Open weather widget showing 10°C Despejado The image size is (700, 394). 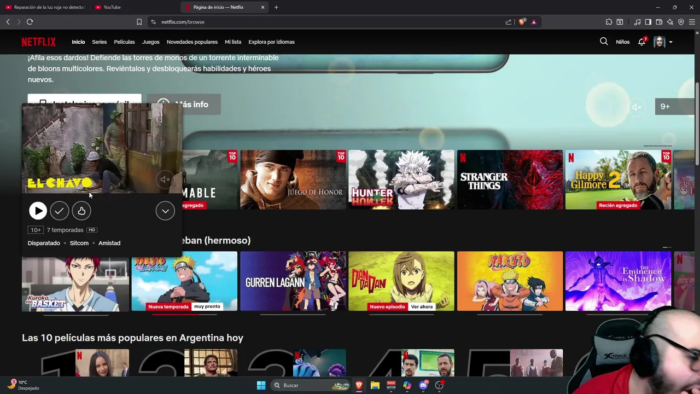pos(23,385)
